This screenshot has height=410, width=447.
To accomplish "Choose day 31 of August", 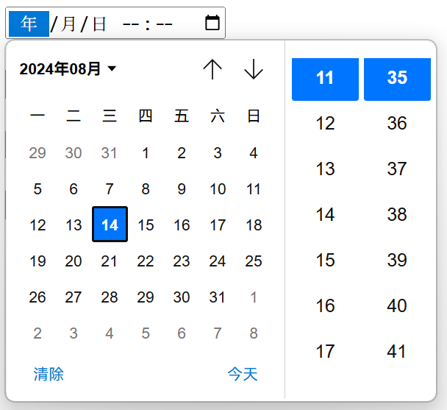I will (x=218, y=297).
